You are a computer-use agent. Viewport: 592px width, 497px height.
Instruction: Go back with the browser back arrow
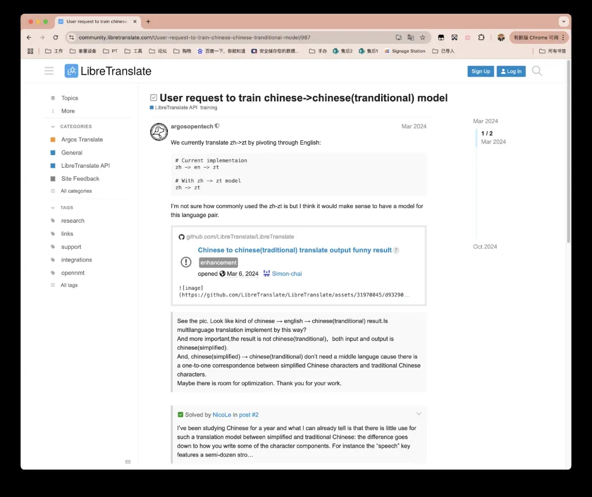tap(29, 37)
